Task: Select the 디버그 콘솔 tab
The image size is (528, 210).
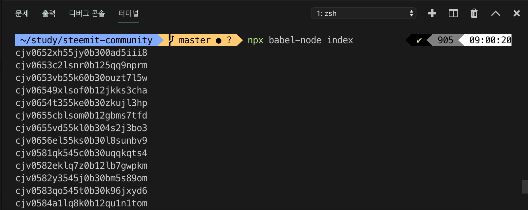Action: pos(87,14)
